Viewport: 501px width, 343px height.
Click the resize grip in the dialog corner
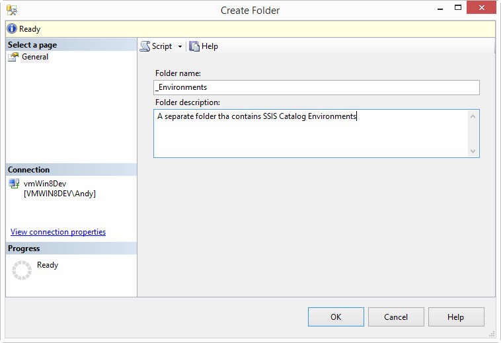point(491,334)
